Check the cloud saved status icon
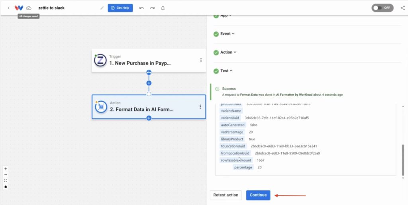This screenshot has height=205, width=408. pyautogui.click(x=29, y=8)
